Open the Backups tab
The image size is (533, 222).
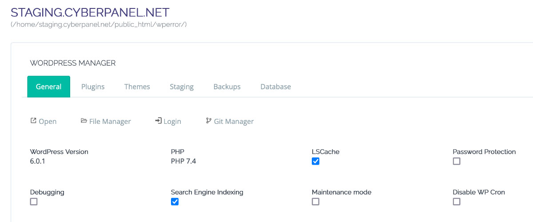pos(227,87)
